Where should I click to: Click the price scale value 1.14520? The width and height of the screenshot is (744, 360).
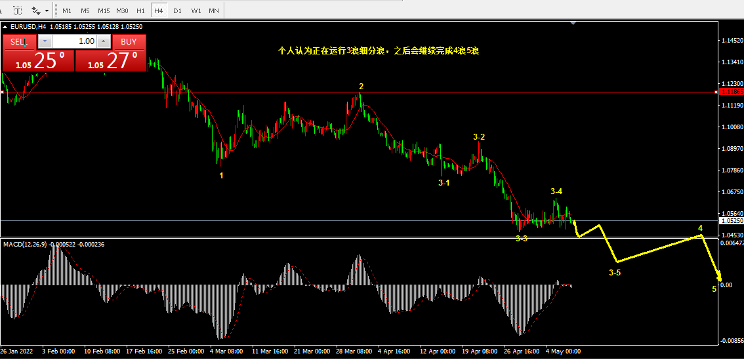(x=732, y=41)
